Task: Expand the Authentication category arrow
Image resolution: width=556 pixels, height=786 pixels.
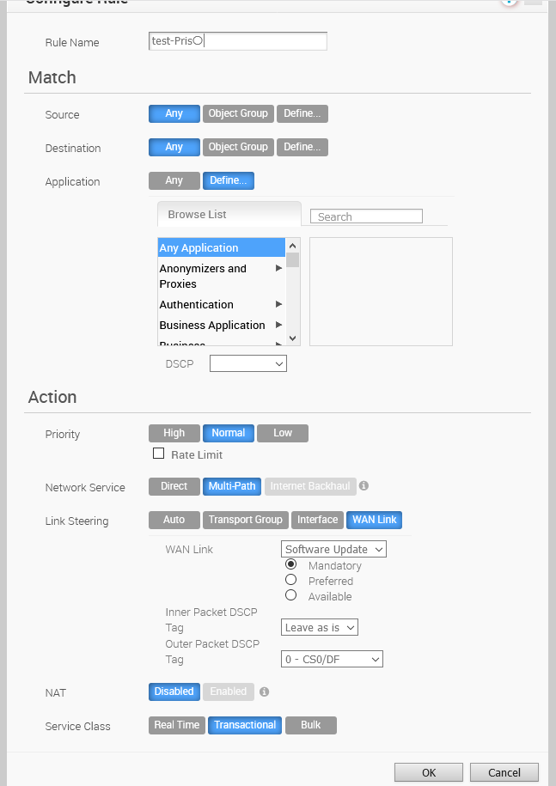Action: click(278, 304)
